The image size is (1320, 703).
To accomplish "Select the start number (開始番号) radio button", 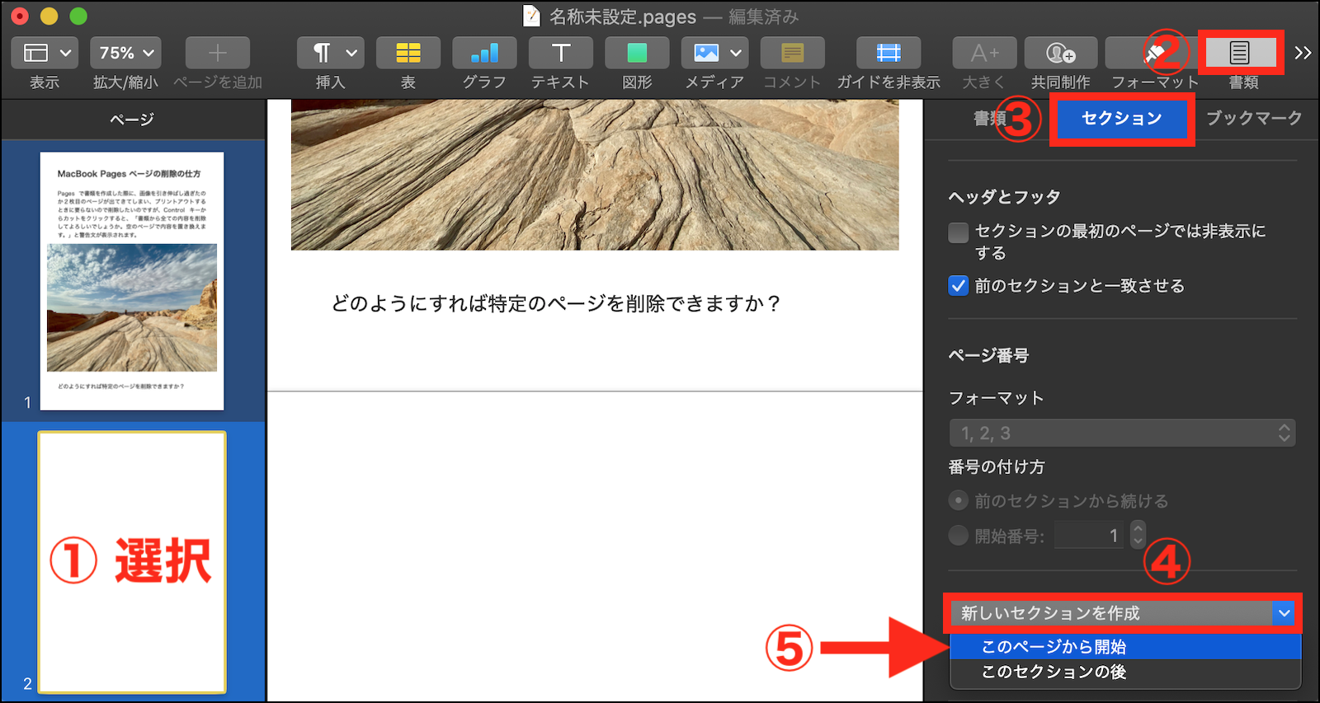I will (958, 536).
